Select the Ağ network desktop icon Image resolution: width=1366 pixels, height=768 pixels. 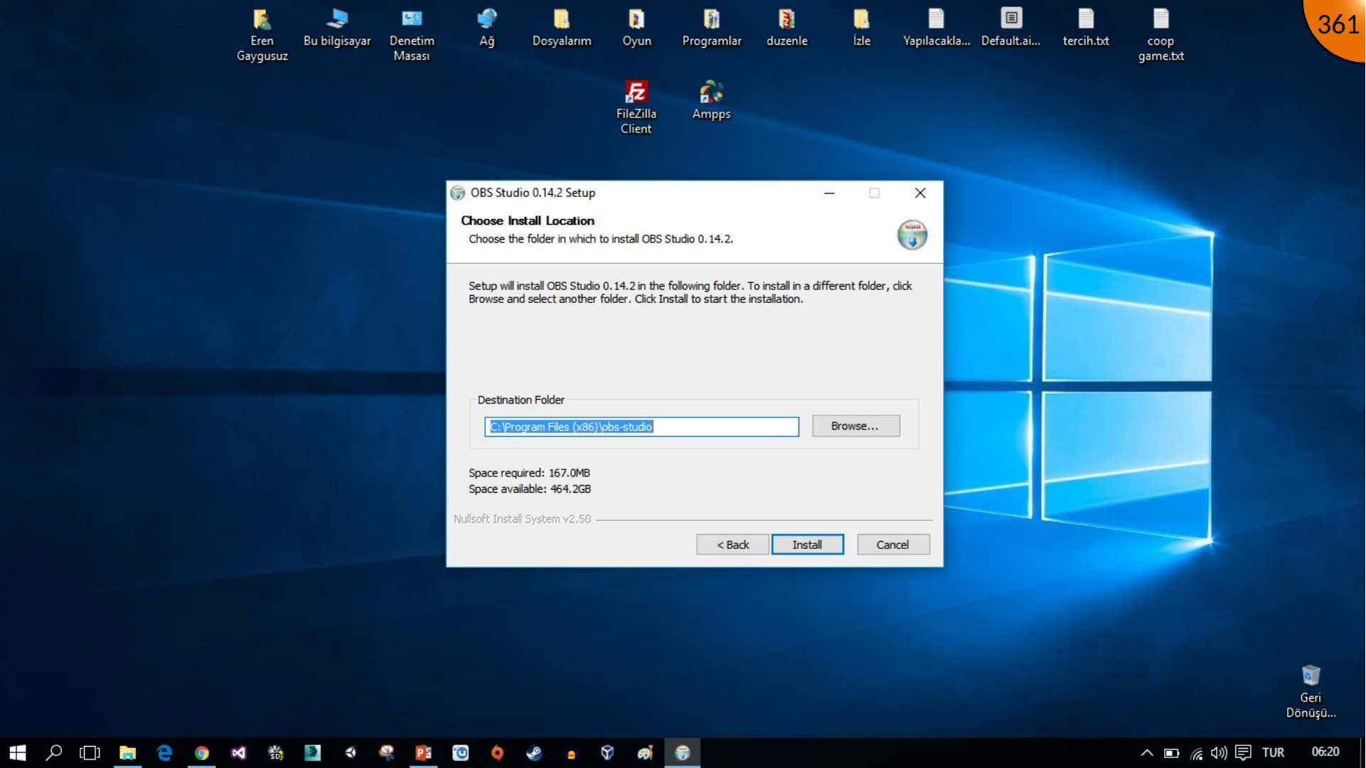click(x=487, y=28)
